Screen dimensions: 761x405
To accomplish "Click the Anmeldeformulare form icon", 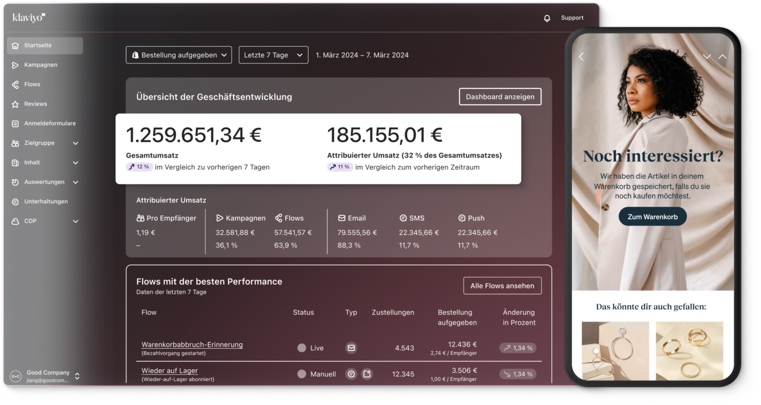I will pos(15,124).
